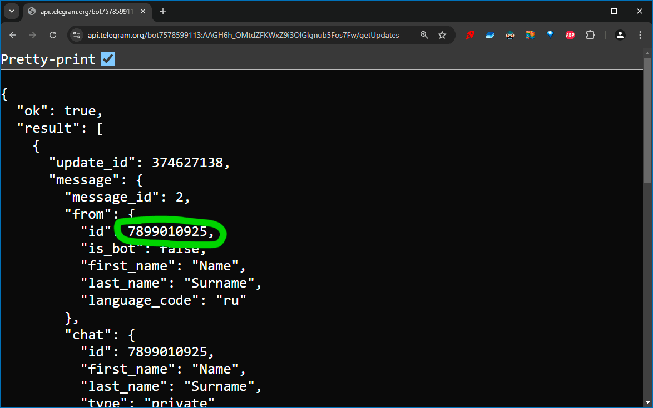Click the "message_id": 2 line

[x=127, y=197]
